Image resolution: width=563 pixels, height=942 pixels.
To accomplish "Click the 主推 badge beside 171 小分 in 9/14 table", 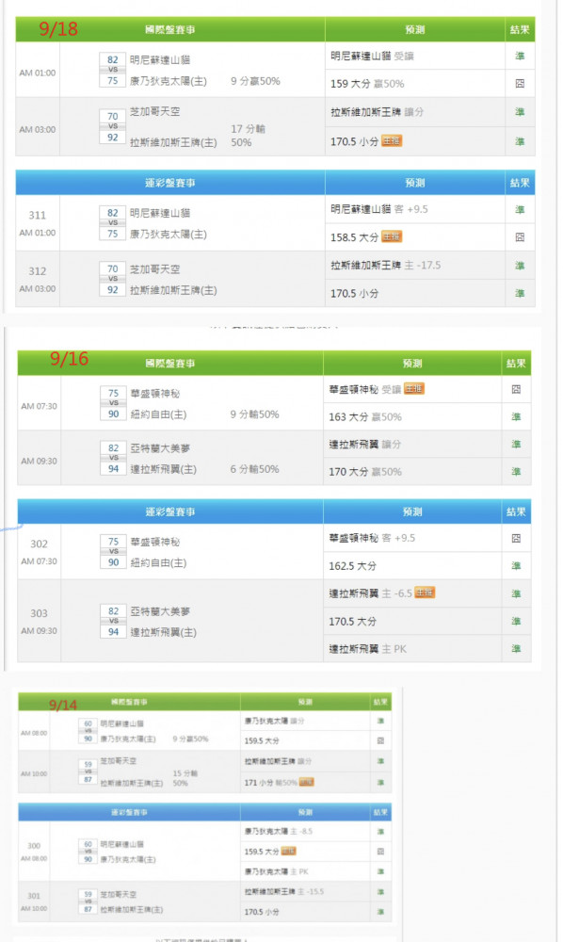I will click(307, 782).
